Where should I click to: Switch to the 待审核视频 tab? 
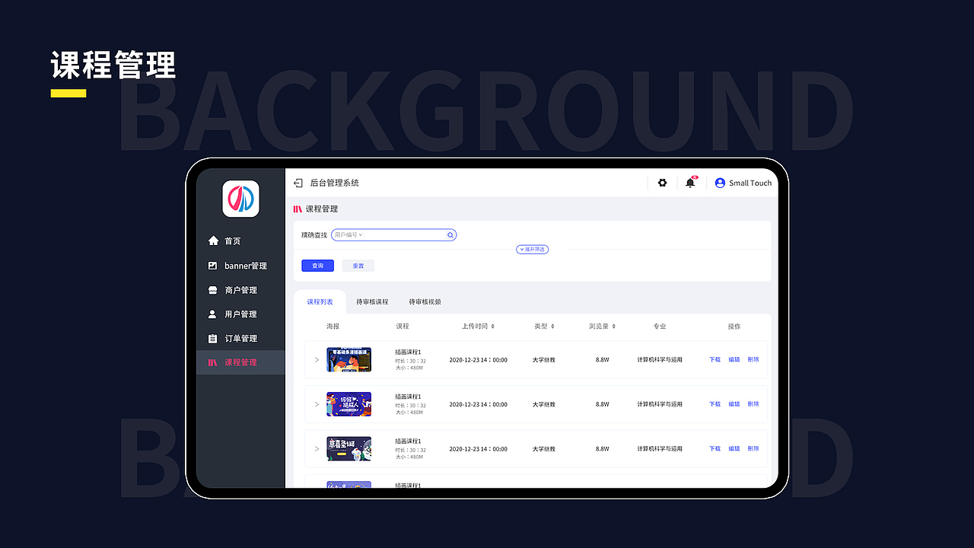point(425,302)
